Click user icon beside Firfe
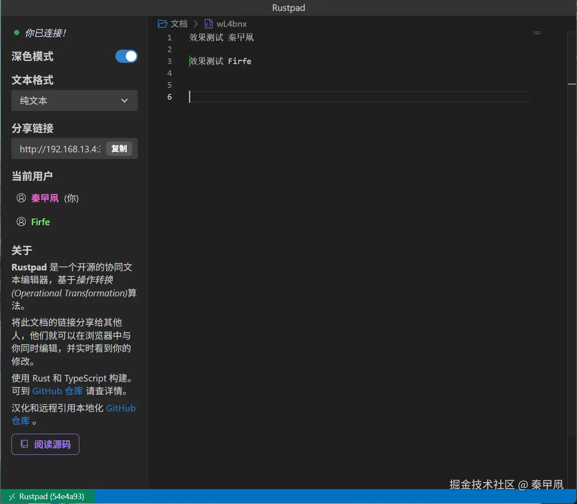The width and height of the screenshot is (577, 504). tap(21, 222)
